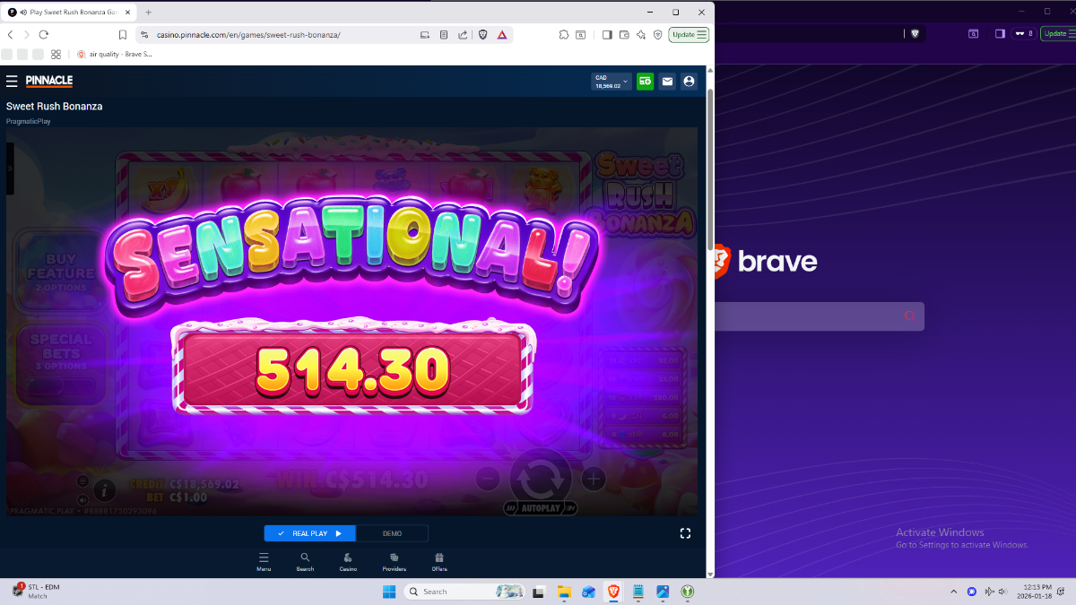Show hidden system tray icons

pos(954,592)
